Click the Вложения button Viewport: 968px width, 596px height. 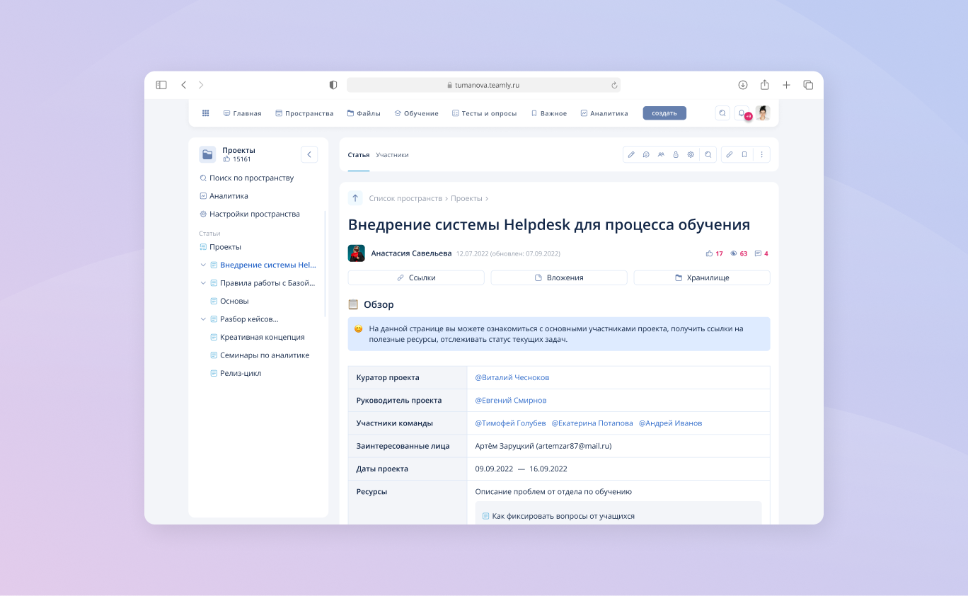(559, 278)
